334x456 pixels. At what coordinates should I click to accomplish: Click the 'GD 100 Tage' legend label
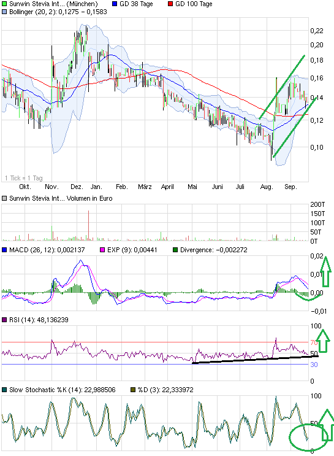pos(194,4)
